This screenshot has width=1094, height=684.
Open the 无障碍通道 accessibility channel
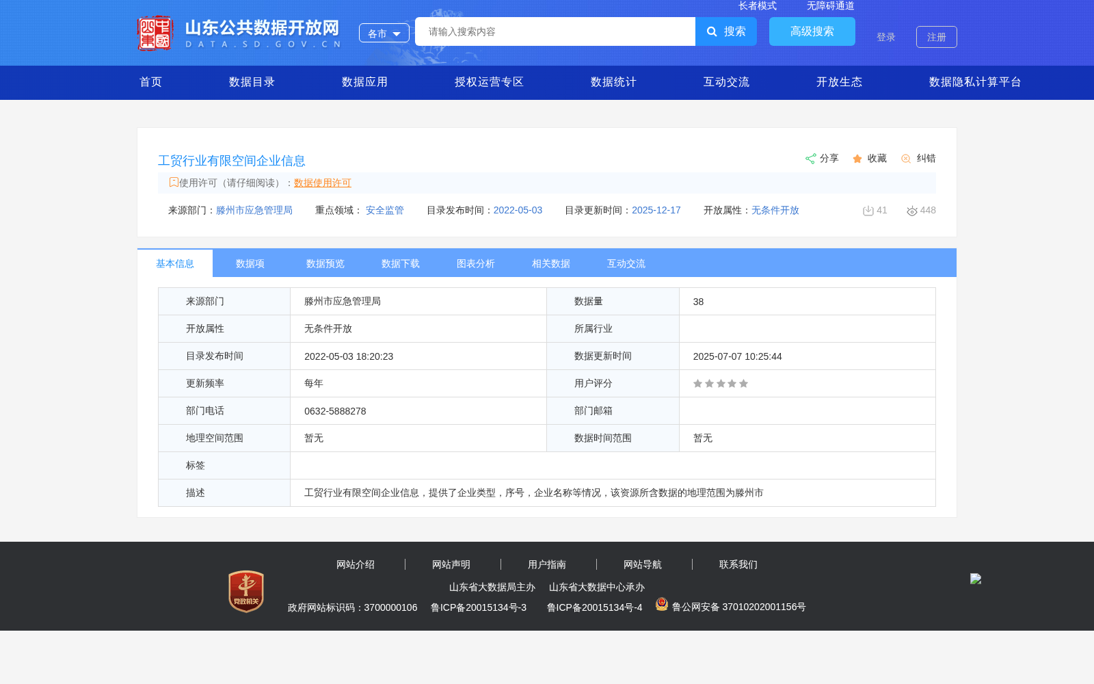[831, 5]
